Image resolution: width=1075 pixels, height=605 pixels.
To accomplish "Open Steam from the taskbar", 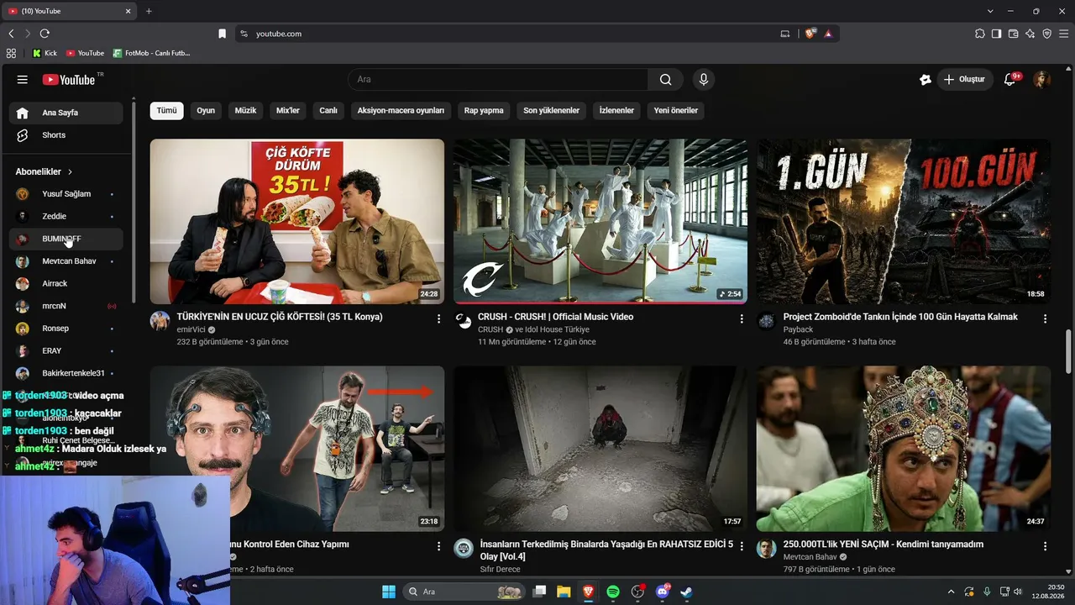I will point(686,592).
